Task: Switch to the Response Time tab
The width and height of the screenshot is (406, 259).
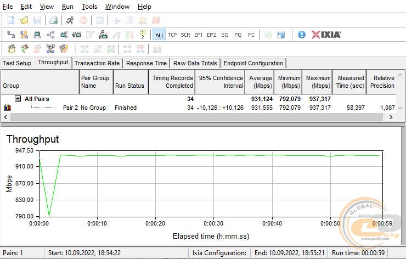Action: (x=146, y=63)
